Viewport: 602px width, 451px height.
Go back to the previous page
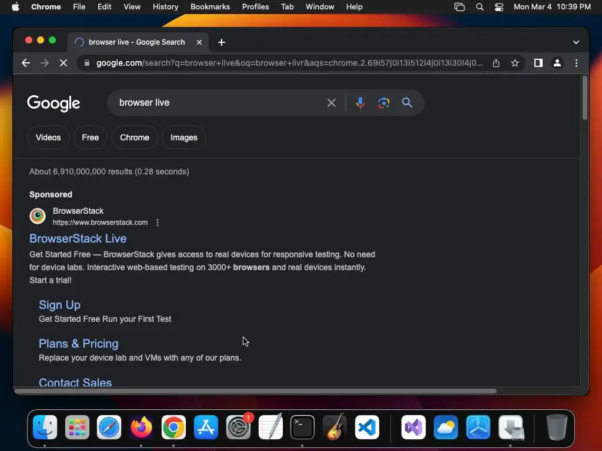point(26,63)
